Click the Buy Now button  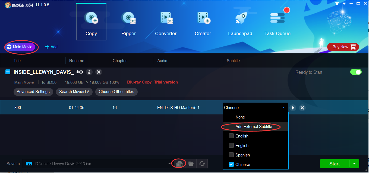343,47
